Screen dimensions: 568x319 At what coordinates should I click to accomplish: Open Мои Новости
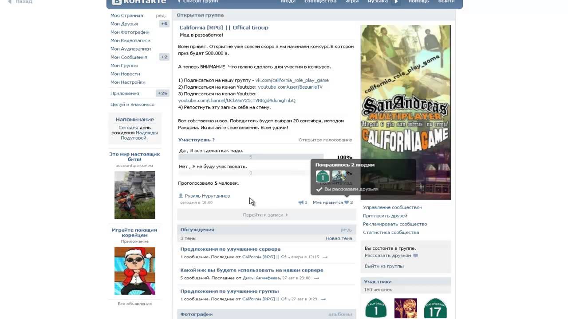tap(125, 74)
